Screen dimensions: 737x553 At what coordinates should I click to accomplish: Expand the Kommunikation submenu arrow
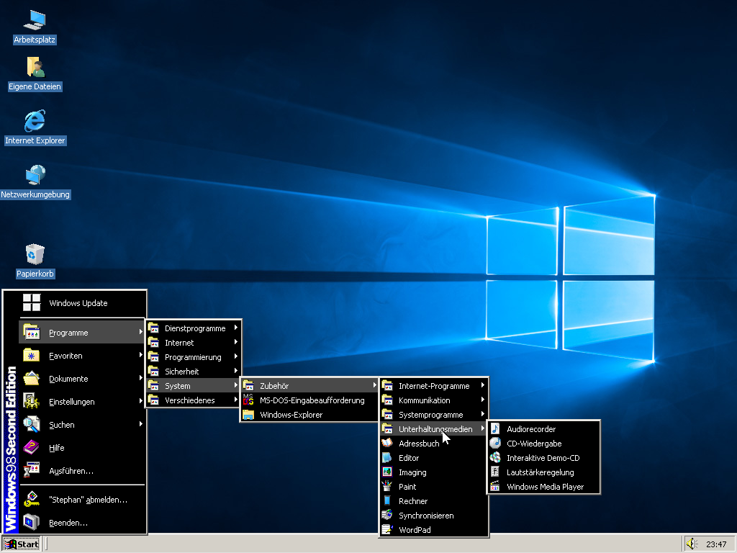(x=483, y=400)
